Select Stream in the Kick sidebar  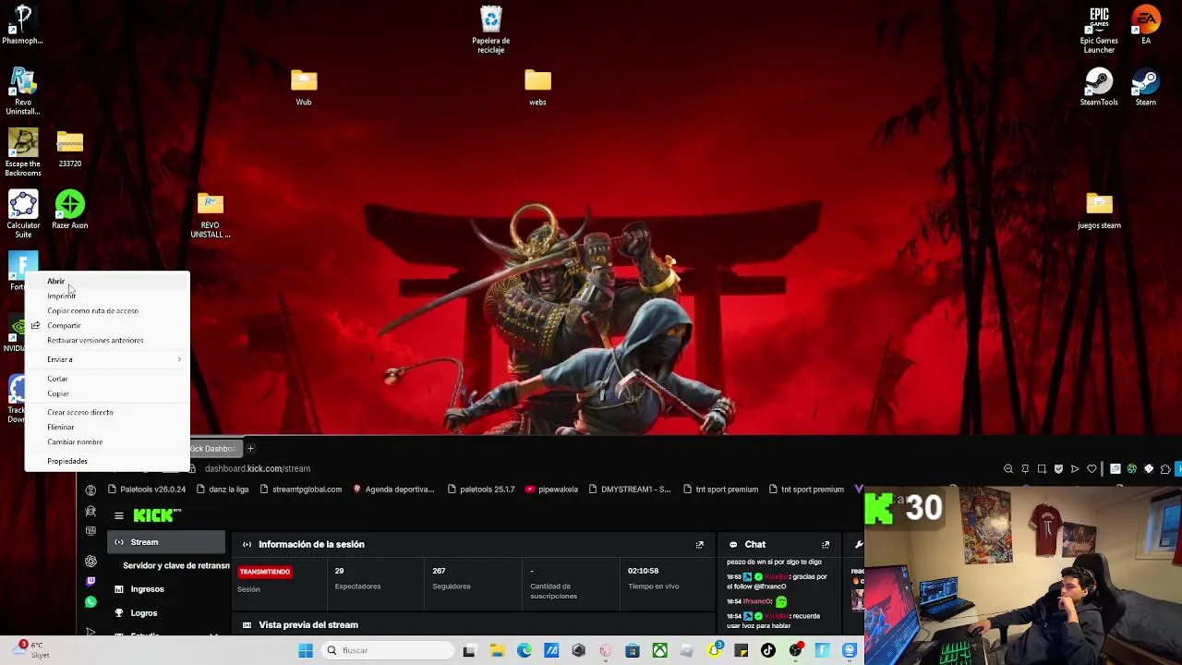166,542
